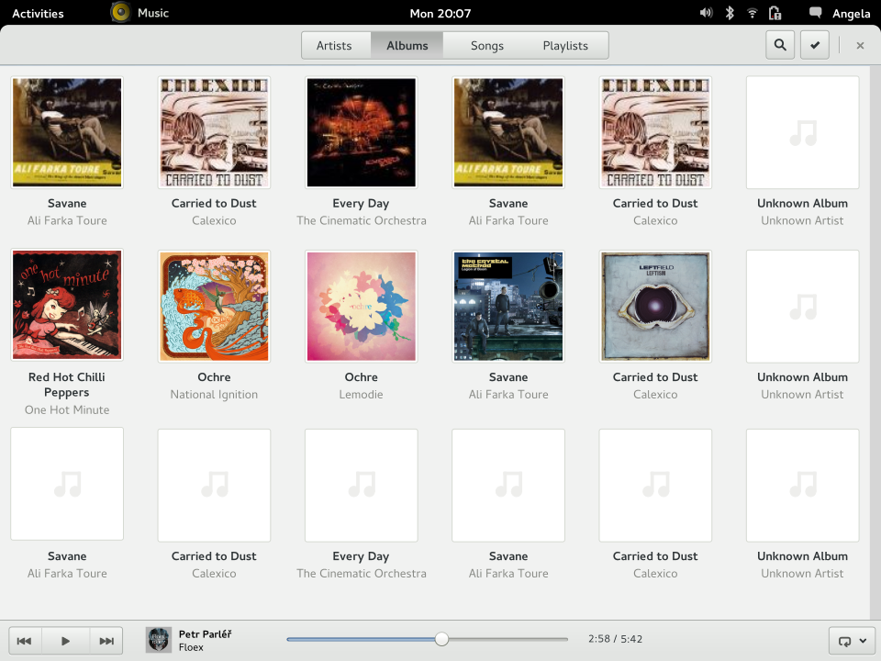The height and width of the screenshot is (661, 881).
Task: Switch to the Songs tab
Action: (487, 46)
